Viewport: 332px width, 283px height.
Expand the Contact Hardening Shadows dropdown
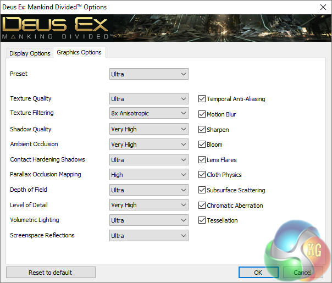click(x=148, y=160)
